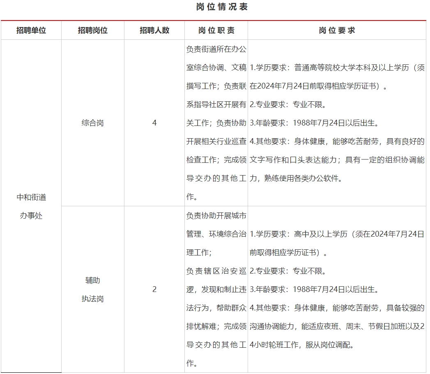Click the line 系指导社区开展有
Viewport: 430px width, 374px height.
[x=216, y=105]
